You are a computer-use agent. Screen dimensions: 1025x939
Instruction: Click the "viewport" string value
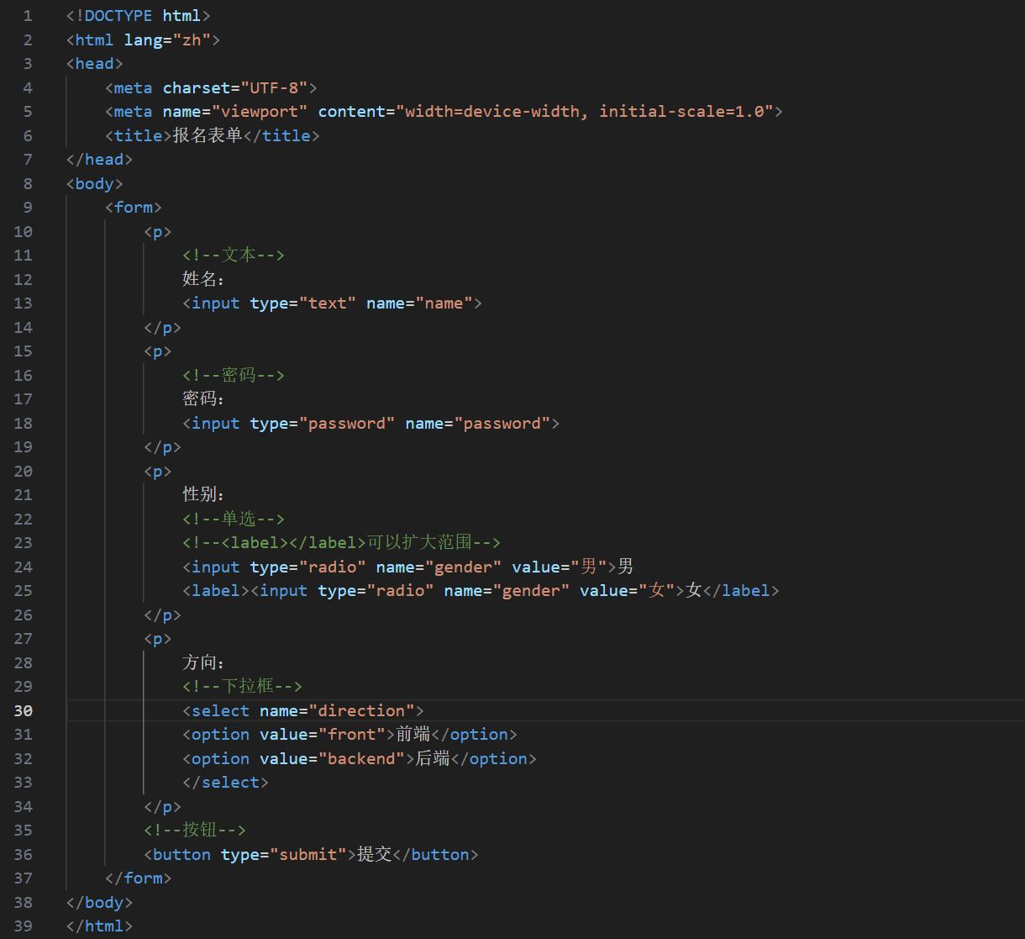coord(260,111)
